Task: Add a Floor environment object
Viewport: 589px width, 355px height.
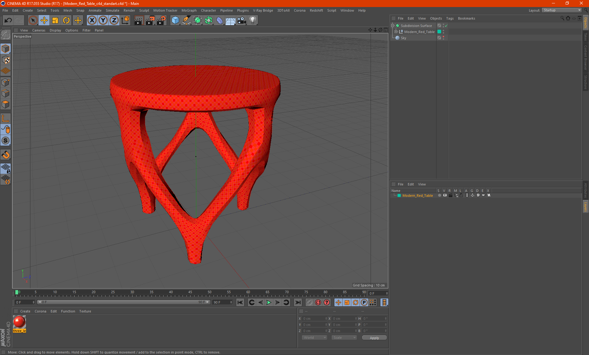Action: (231, 20)
